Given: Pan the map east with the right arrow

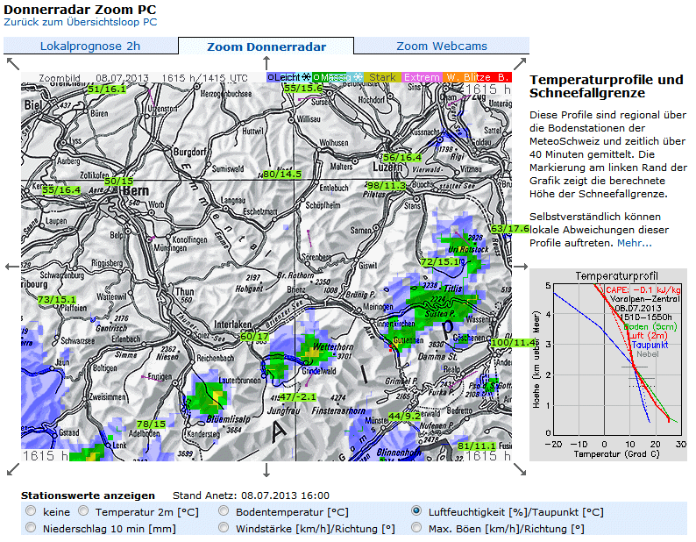Looking at the screenshot, I should [x=520, y=267].
